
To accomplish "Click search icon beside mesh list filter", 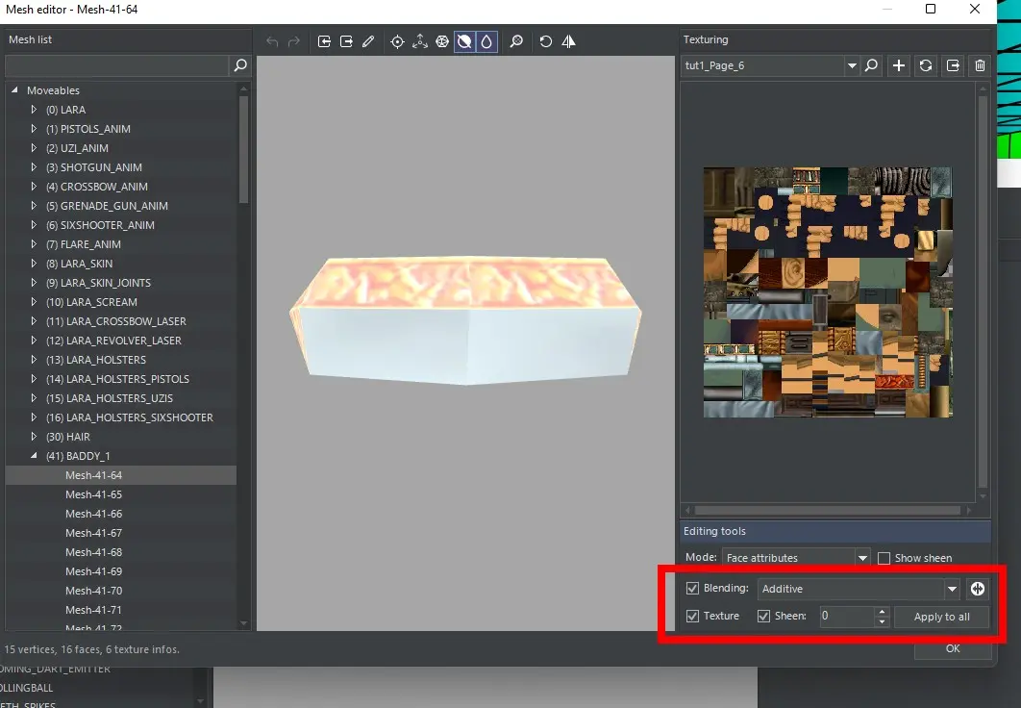I will tap(240, 65).
